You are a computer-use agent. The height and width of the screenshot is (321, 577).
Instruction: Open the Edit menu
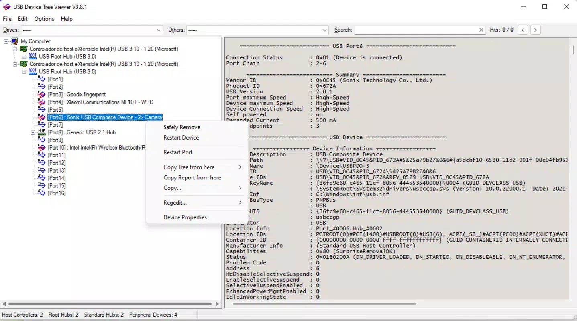pyautogui.click(x=23, y=19)
